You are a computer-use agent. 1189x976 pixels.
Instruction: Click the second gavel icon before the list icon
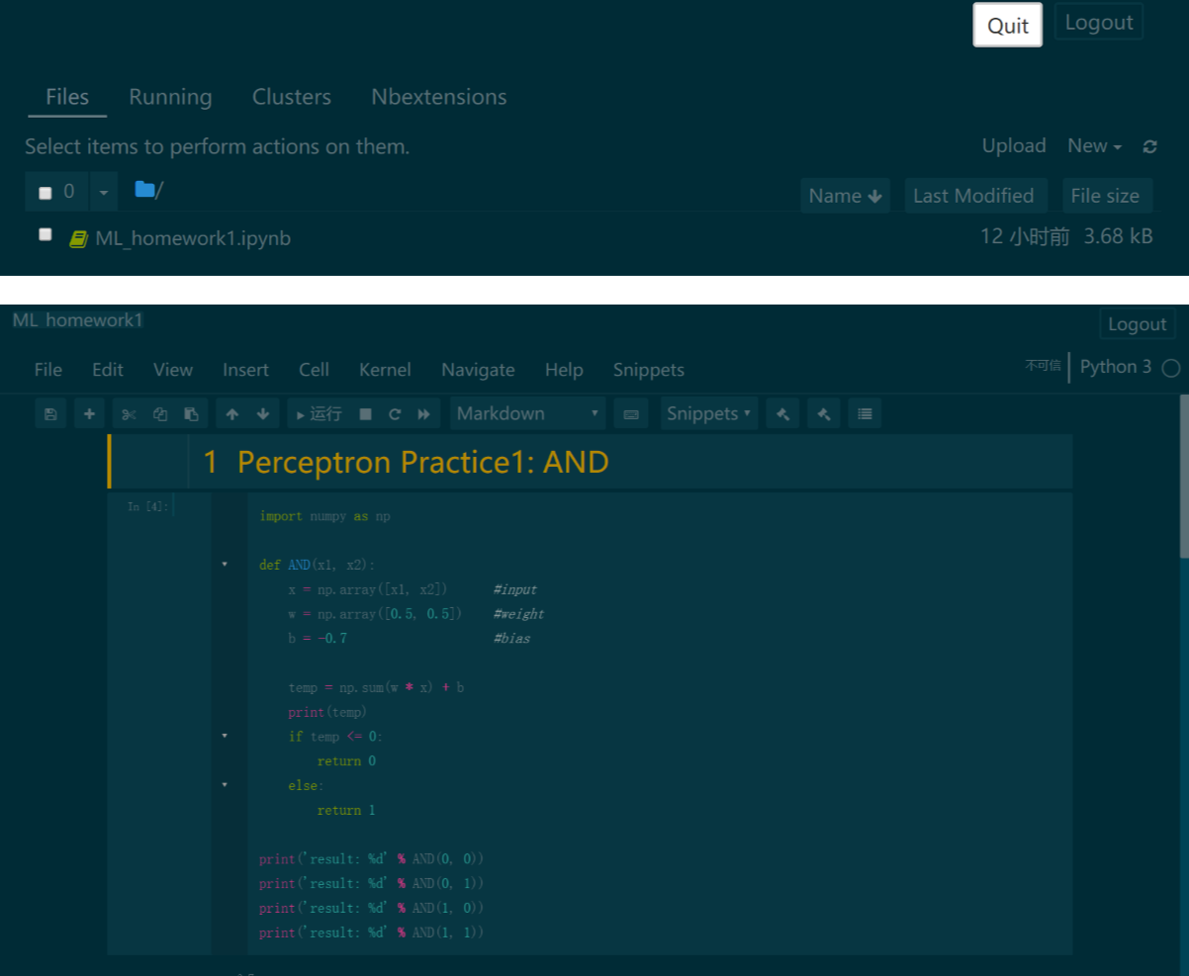[x=824, y=413]
